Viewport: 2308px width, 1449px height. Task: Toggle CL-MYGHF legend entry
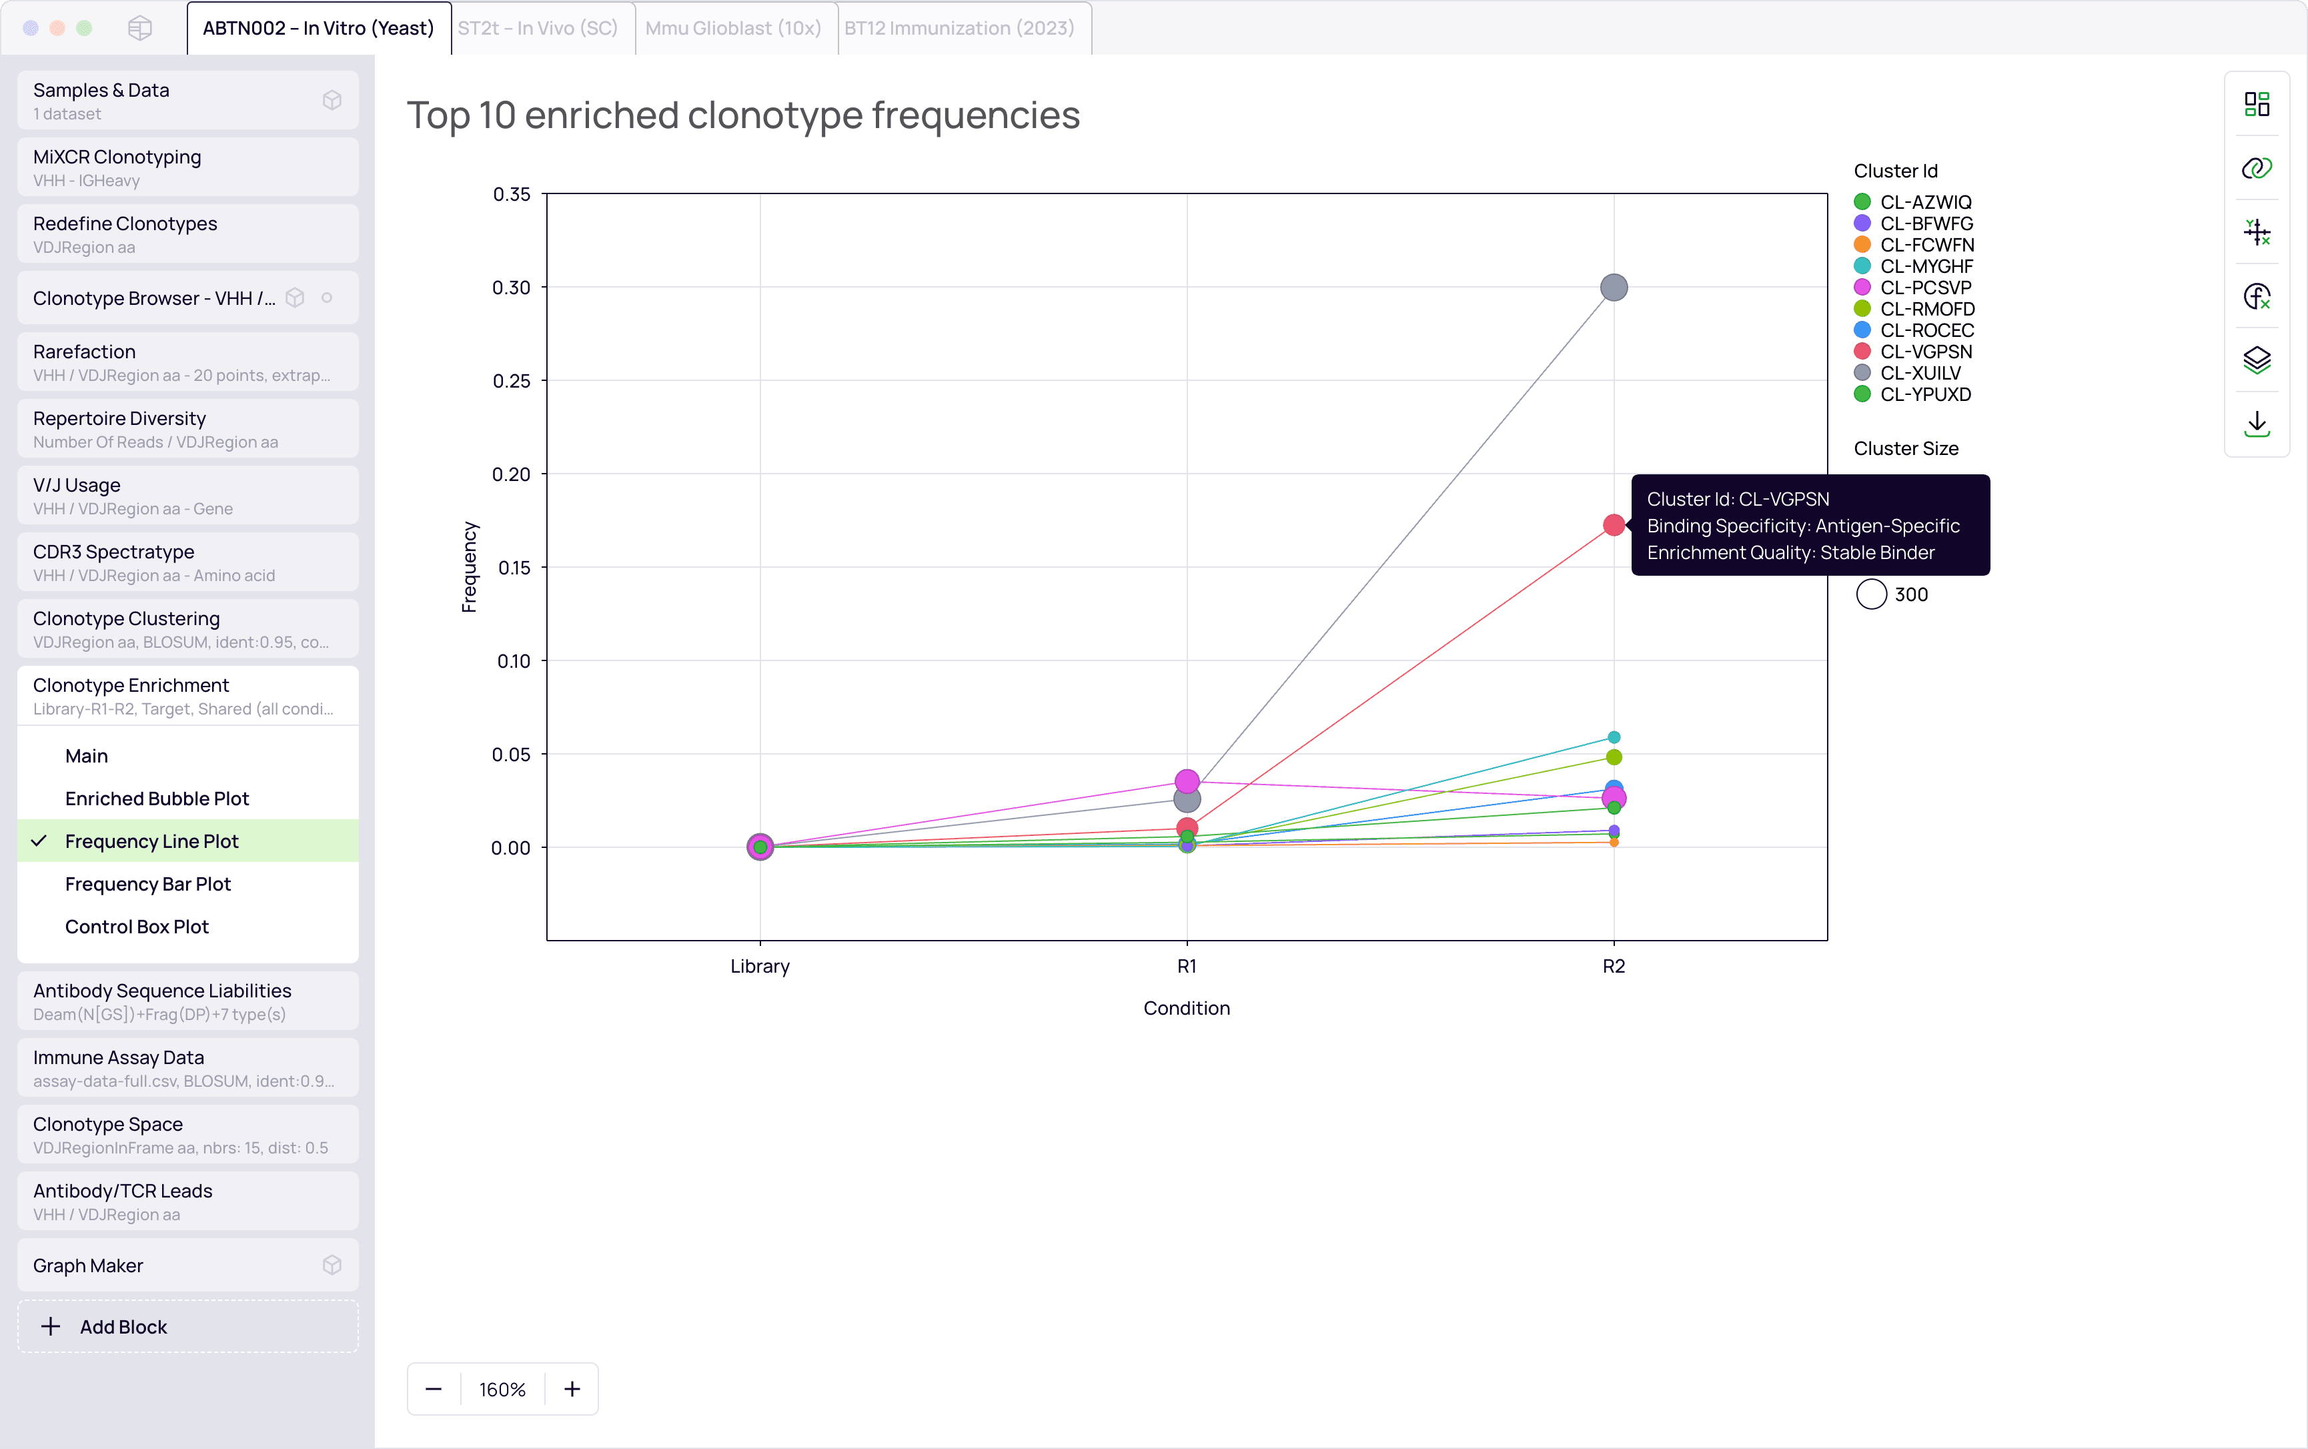click(1926, 266)
